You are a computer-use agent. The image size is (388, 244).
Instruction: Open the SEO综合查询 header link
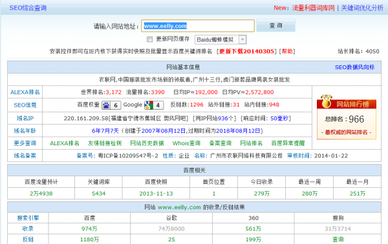click(28, 8)
